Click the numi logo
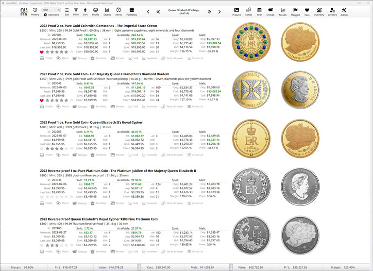Viewport: 373px width, 271px height. coord(24,12)
